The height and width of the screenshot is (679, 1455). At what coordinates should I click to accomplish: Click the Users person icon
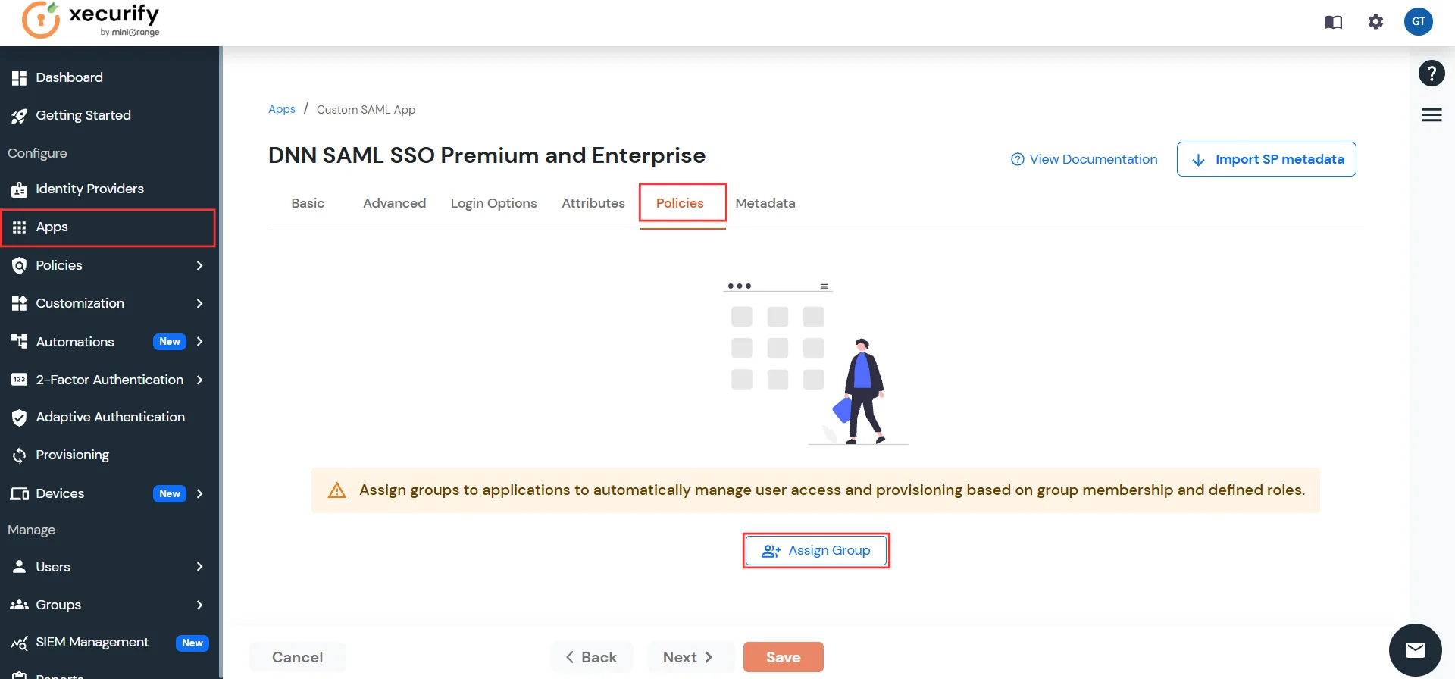click(19, 566)
